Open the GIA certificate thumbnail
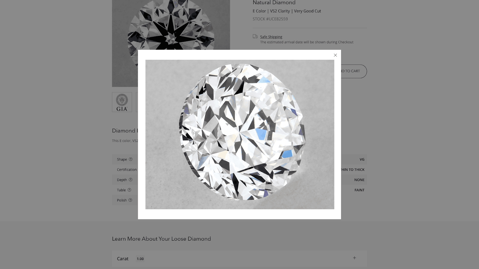479x269 pixels. point(122,102)
